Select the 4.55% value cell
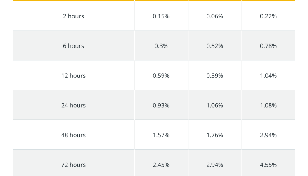 pyautogui.click(x=268, y=165)
